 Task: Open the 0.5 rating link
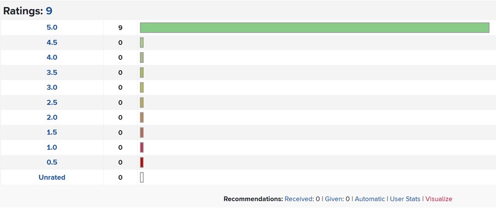pos(52,162)
